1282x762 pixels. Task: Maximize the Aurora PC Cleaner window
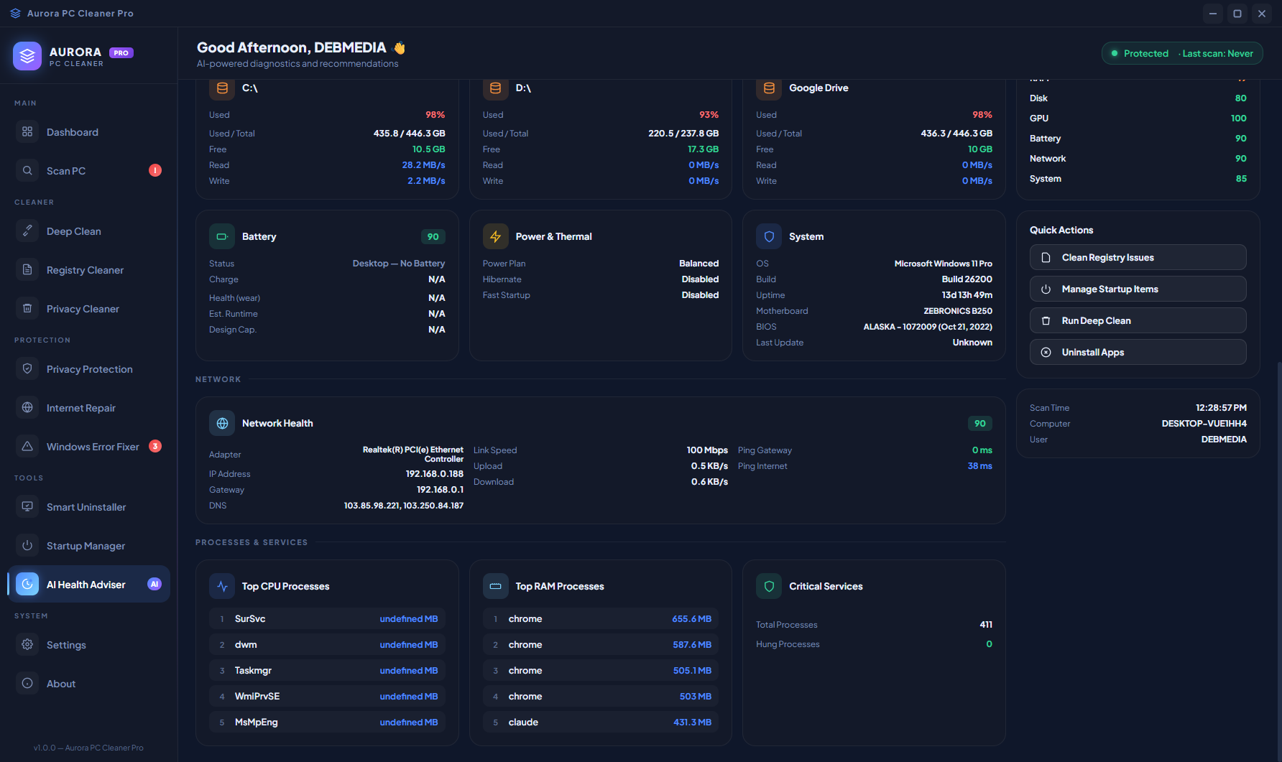(x=1237, y=14)
